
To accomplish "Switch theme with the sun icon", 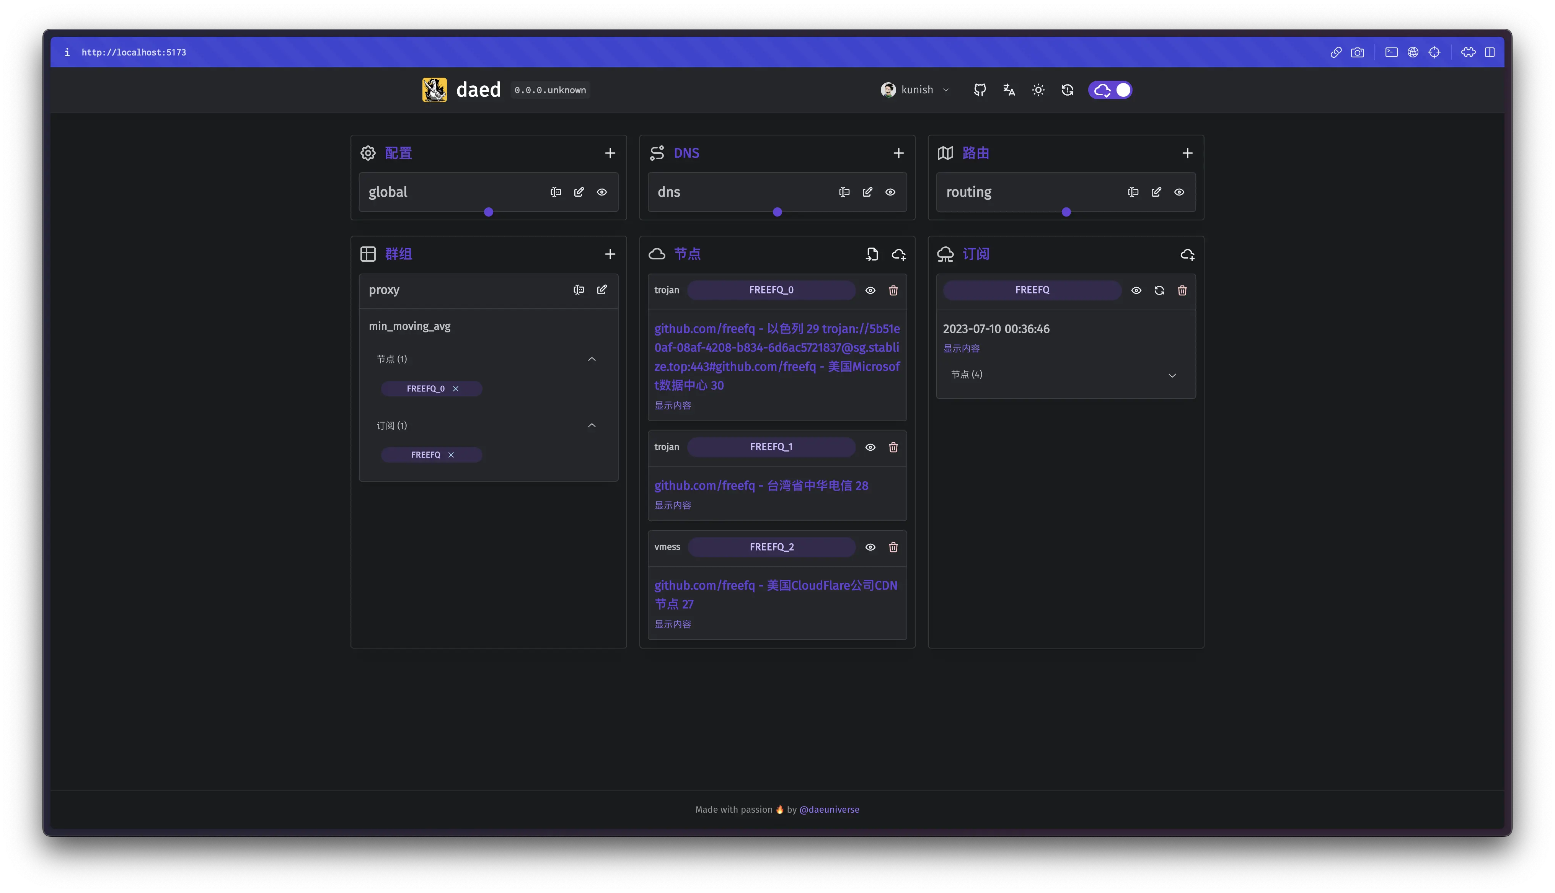I will click(x=1038, y=90).
